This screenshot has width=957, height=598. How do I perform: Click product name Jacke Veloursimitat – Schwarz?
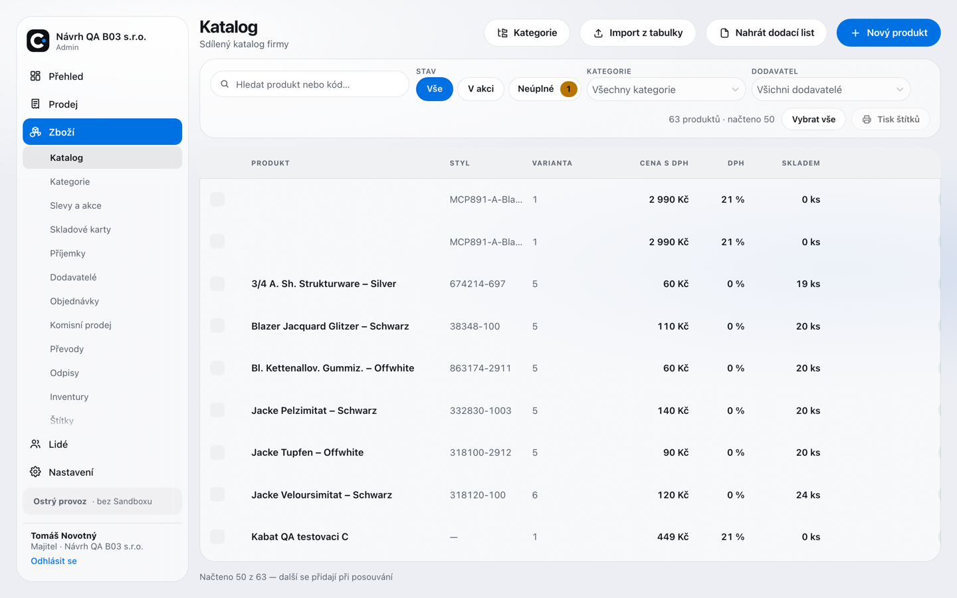[322, 494]
